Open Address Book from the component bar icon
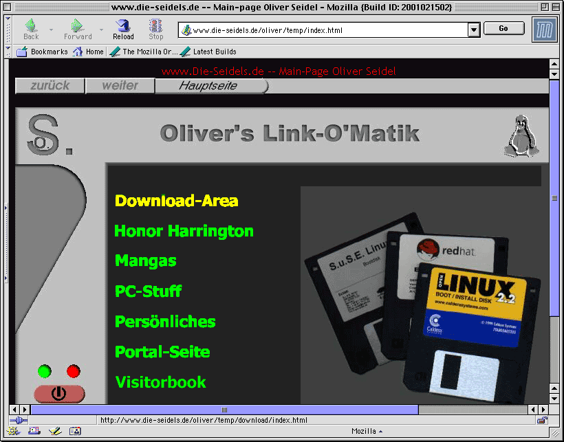This screenshot has height=442, width=564. point(75,431)
